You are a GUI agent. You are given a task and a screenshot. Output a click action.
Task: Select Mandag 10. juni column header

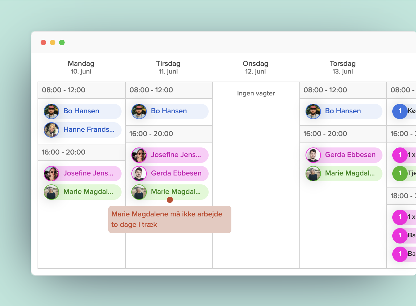coord(81,67)
